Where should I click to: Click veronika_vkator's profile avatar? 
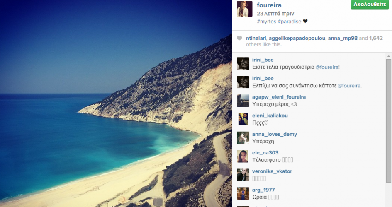coord(243,175)
